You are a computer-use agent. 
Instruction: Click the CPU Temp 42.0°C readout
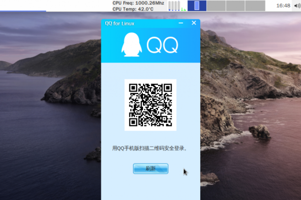[133, 9]
